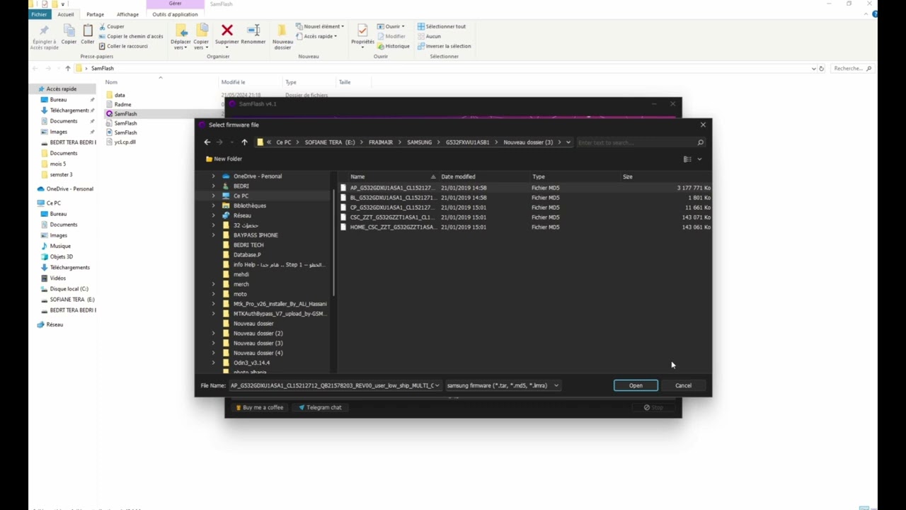Image resolution: width=906 pixels, height=510 pixels.
Task: Expand BEDRI tree node
Action: tap(213, 186)
